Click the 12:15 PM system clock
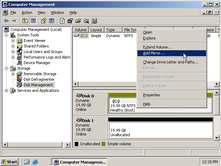 pos(210,162)
